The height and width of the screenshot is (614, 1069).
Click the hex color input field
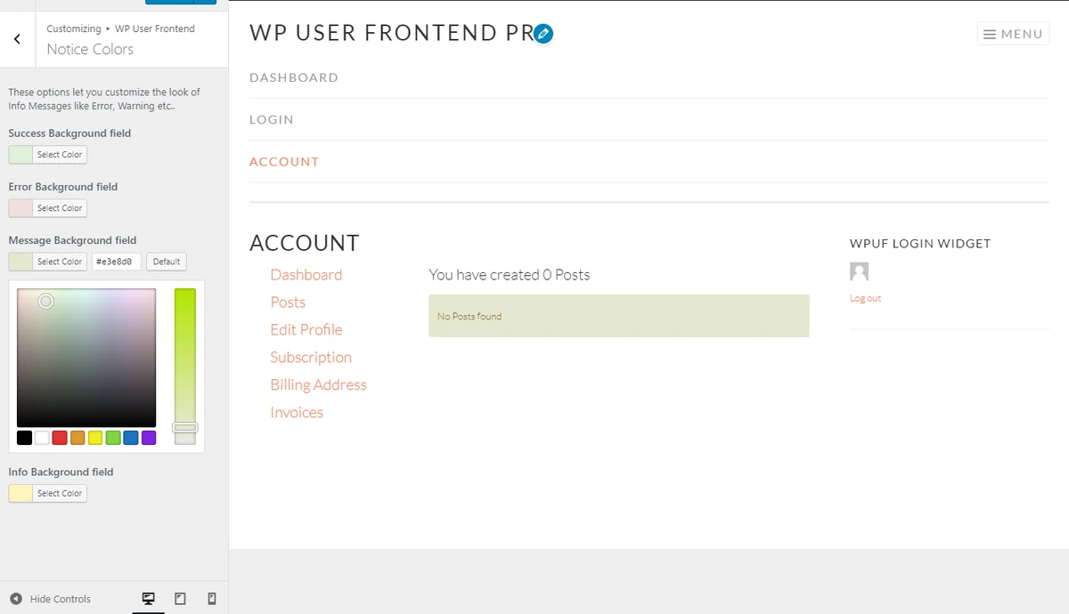click(117, 262)
